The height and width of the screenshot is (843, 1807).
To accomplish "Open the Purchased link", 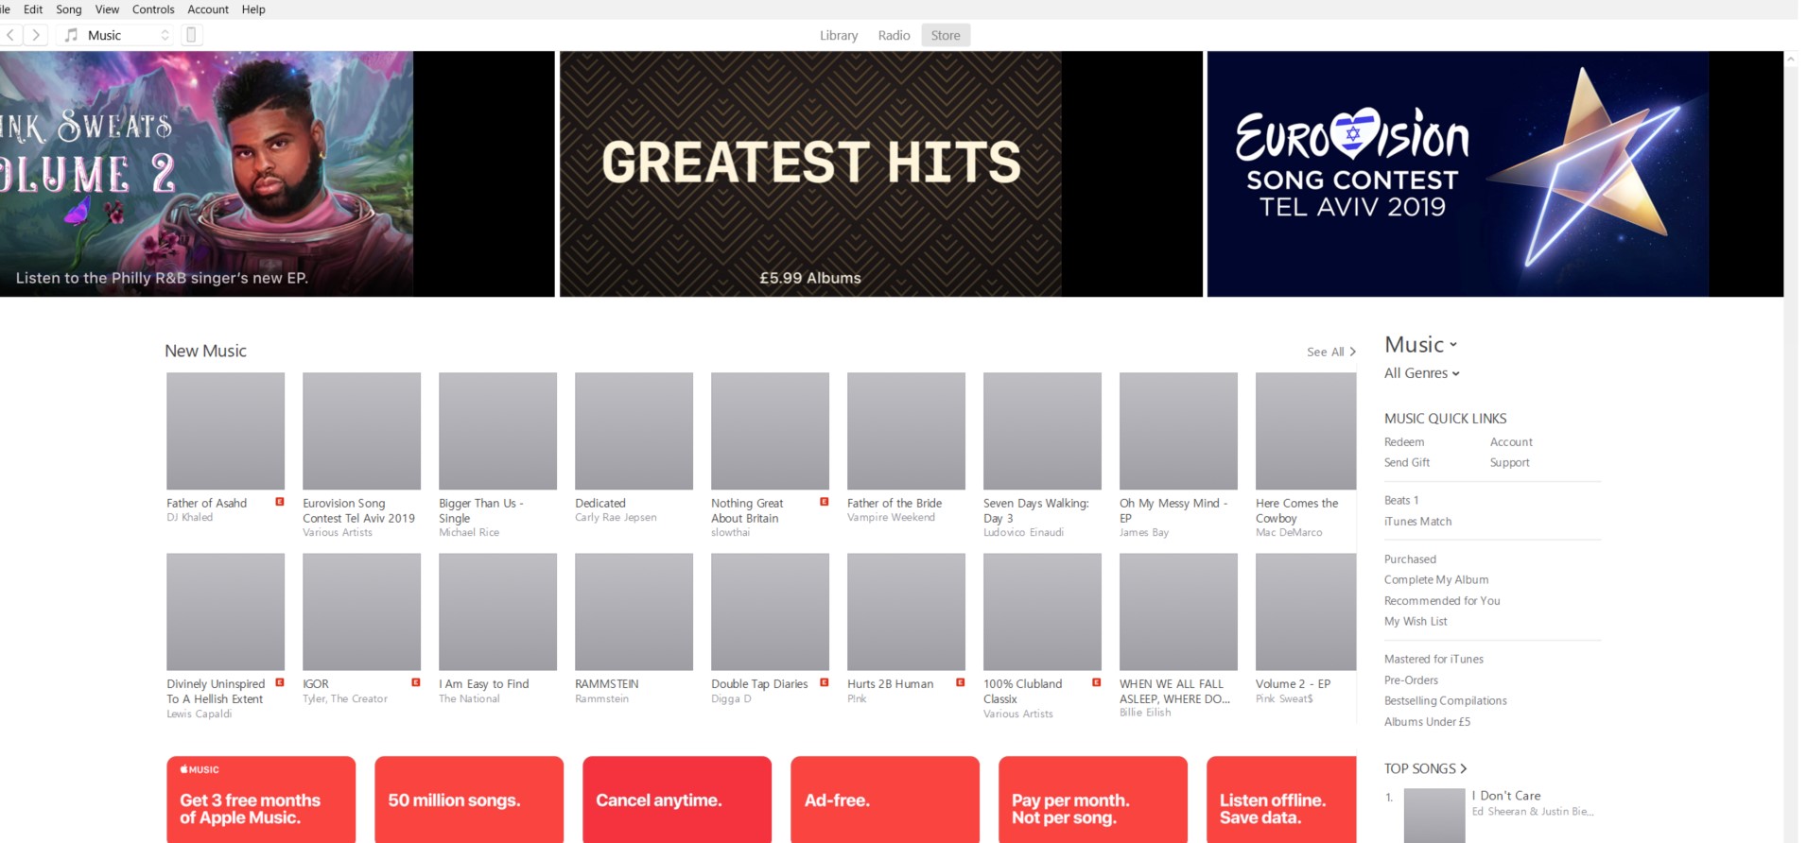I will point(1410,559).
